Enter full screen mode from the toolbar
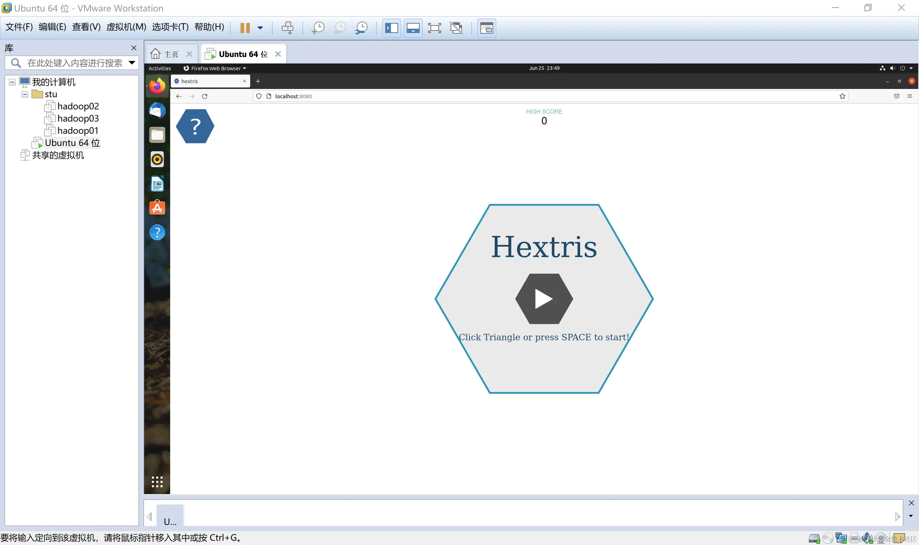Viewport: 919px width, 545px height. pyautogui.click(x=434, y=28)
